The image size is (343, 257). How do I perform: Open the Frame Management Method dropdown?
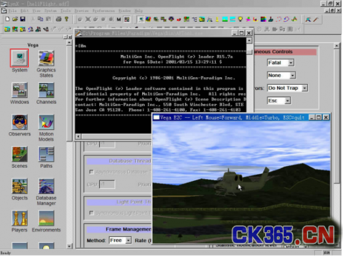[120, 240]
